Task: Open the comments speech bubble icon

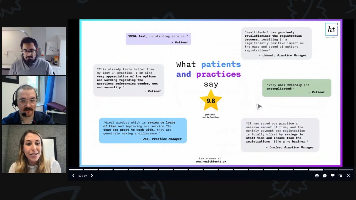Action: pyautogui.click(x=325, y=176)
